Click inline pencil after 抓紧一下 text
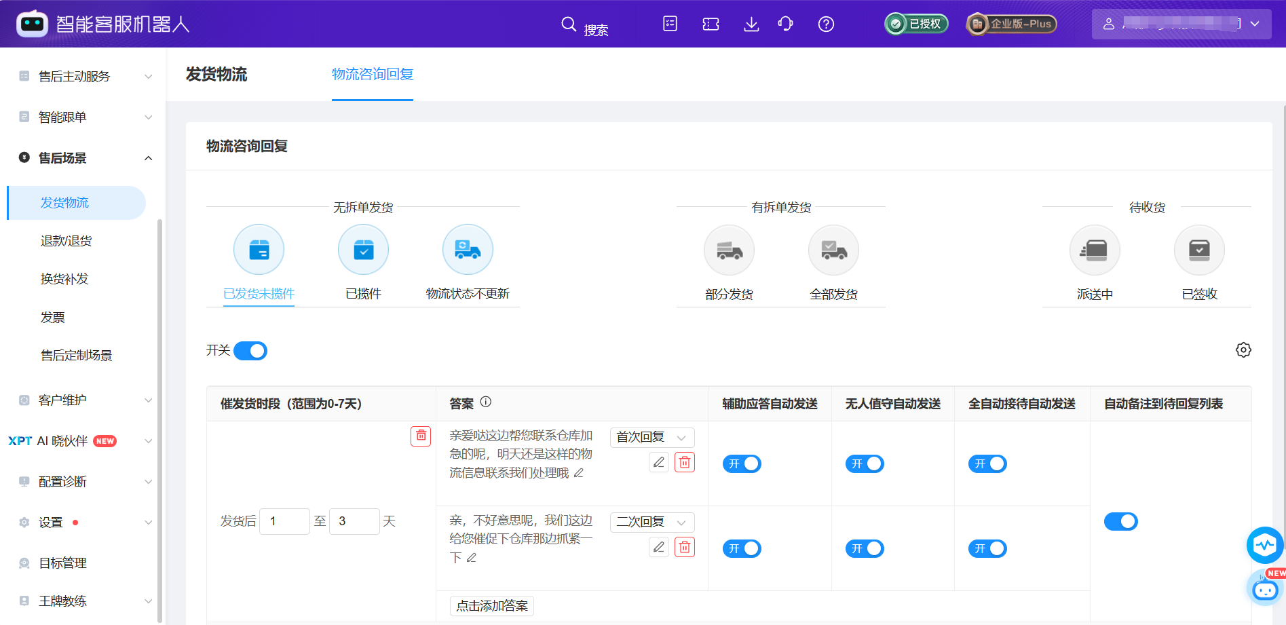 click(472, 558)
